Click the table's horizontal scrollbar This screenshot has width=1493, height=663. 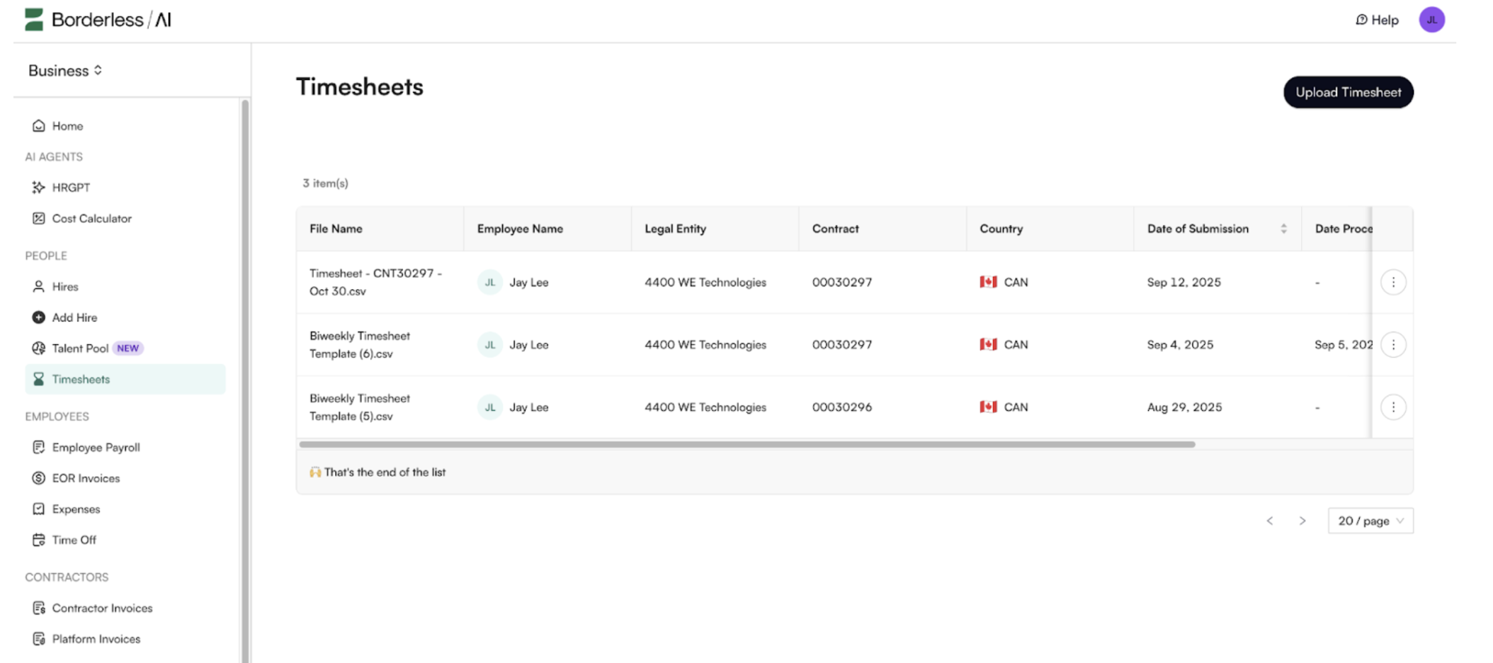tap(746, 445)
